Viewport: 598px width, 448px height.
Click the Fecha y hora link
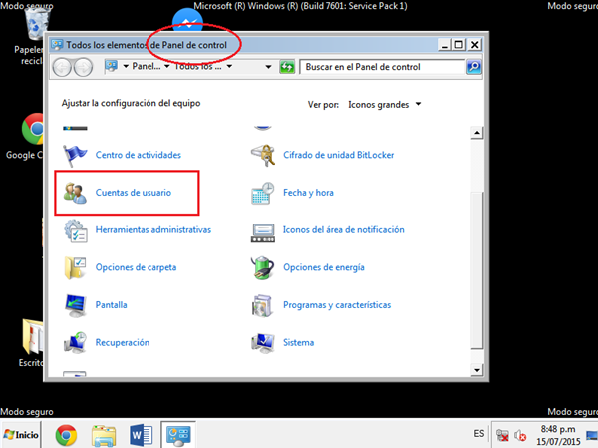pyautogui.click(x=308, y=193)
